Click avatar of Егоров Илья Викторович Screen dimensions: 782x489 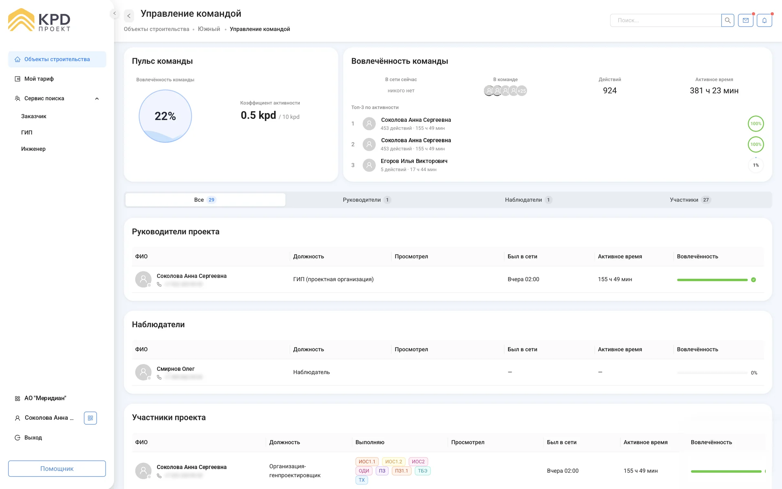(x=369, y=165)
